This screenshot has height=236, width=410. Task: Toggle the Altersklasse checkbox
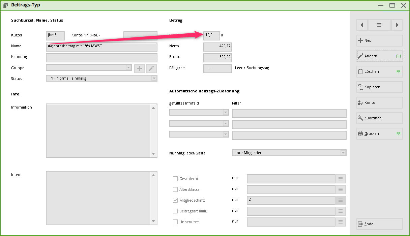(x=175, y=190)
